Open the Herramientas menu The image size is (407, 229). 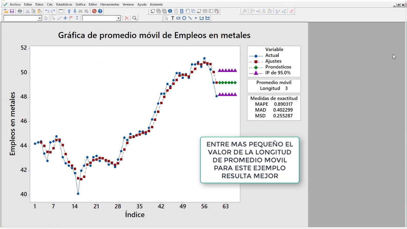110,4
